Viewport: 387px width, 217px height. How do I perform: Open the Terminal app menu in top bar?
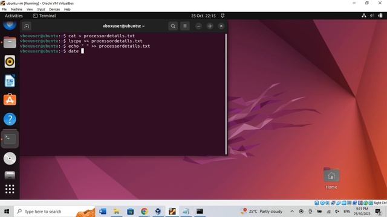click(44, 16)
